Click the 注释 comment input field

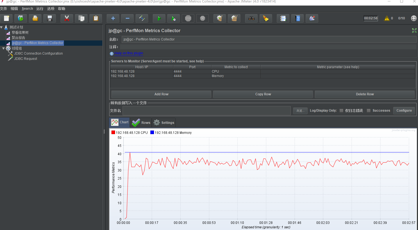point(268,47)
